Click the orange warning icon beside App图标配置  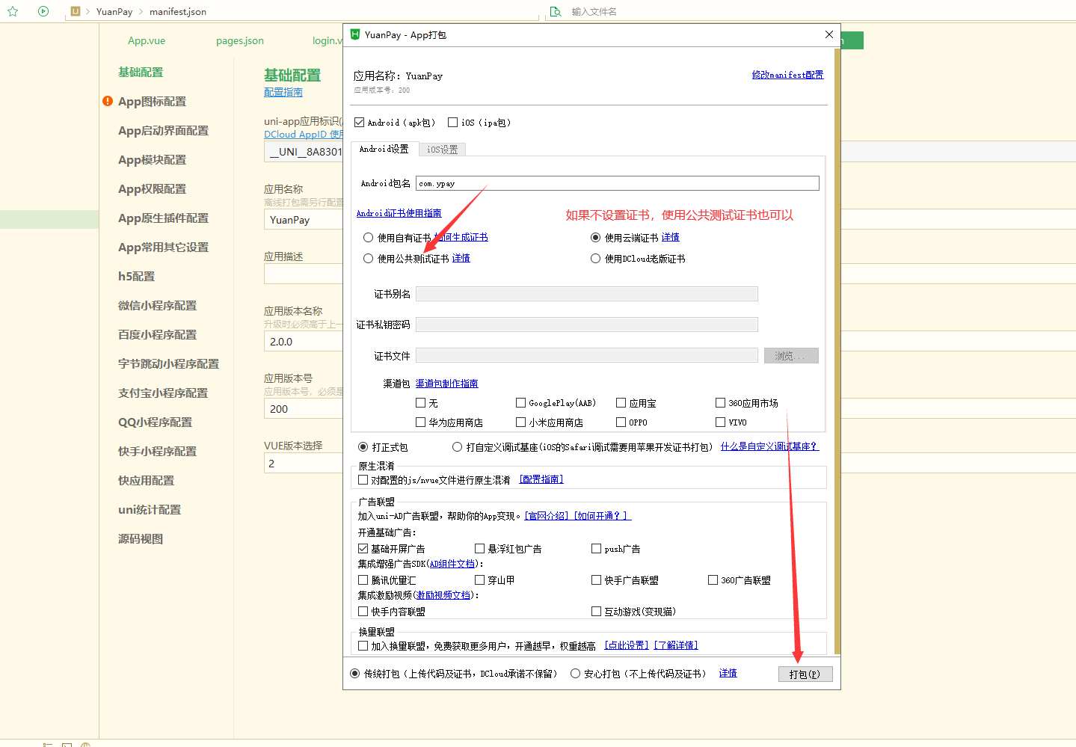(x=108, y=101)
